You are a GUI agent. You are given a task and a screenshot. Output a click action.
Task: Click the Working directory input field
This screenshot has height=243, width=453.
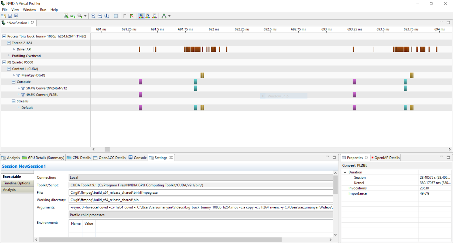201,200
